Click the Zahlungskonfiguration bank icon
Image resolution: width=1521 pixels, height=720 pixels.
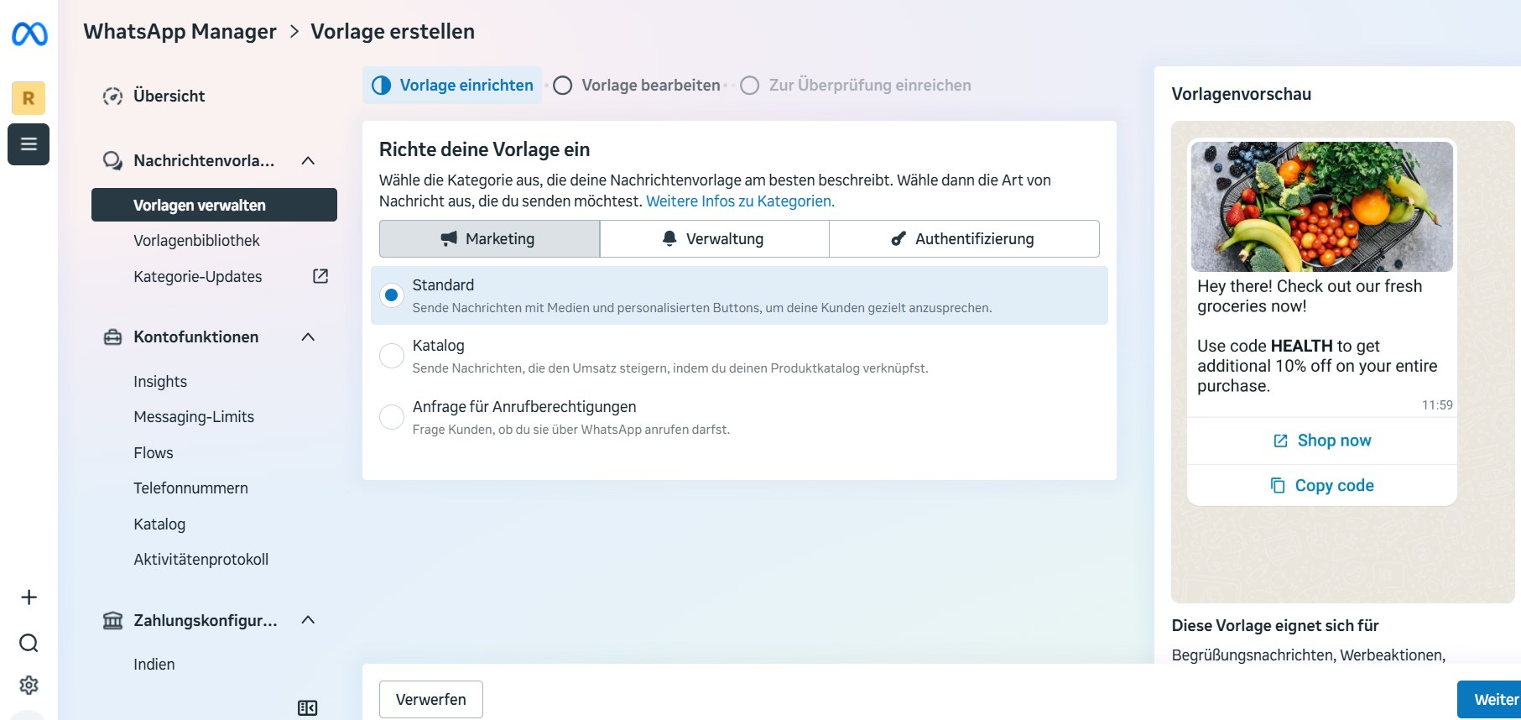click(112, 620)
